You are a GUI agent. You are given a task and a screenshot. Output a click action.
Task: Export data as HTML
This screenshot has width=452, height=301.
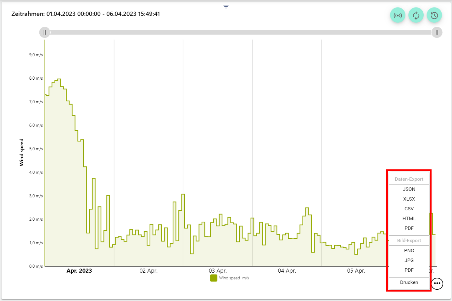point(409,219)
